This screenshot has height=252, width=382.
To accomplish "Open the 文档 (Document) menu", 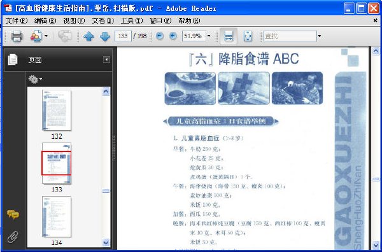I will click(103, 21).
